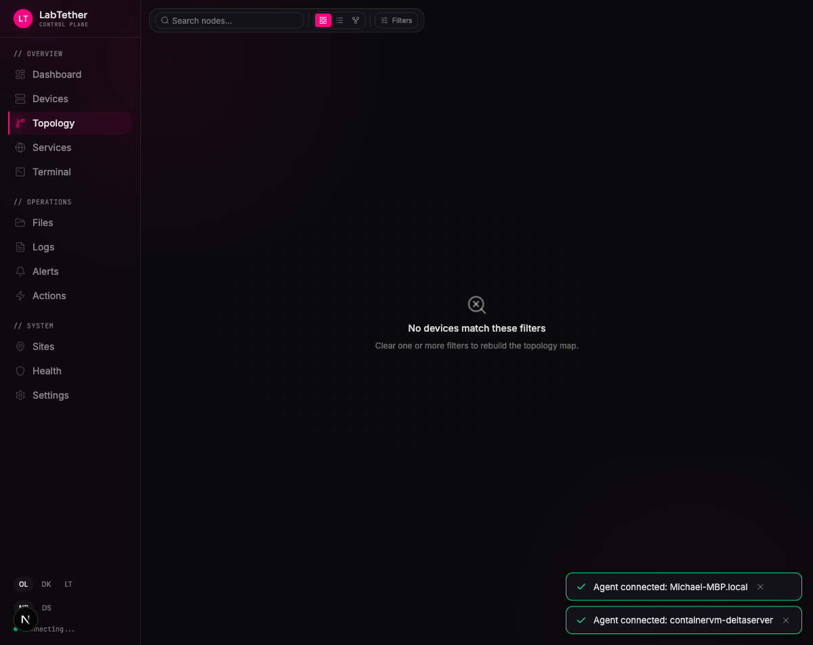813x645 pixels.
Task: Dismiss the Michael-MBP.local agent connected toast
Action: 760,587
